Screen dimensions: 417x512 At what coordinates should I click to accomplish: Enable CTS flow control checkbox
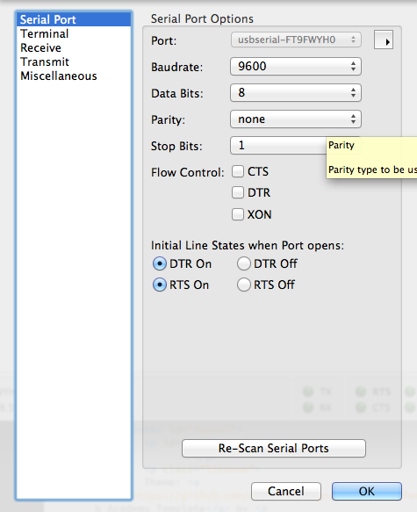click(x=238, y=171)
